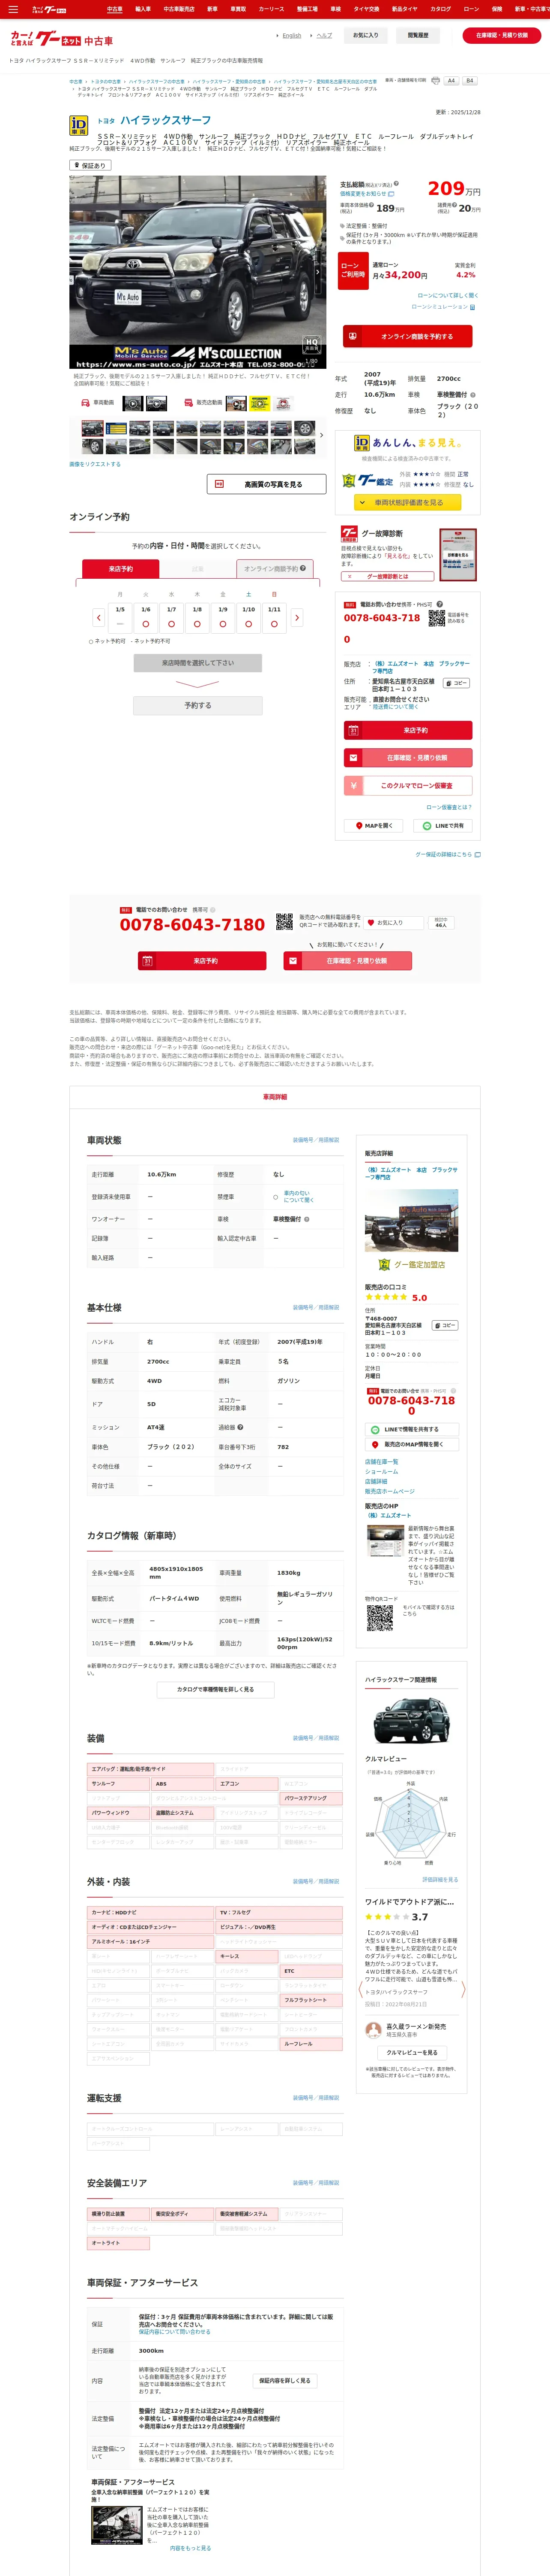Open the hamburger menu icon
Viewport: 550px width, 2576px height.
(x=13, y=9)
